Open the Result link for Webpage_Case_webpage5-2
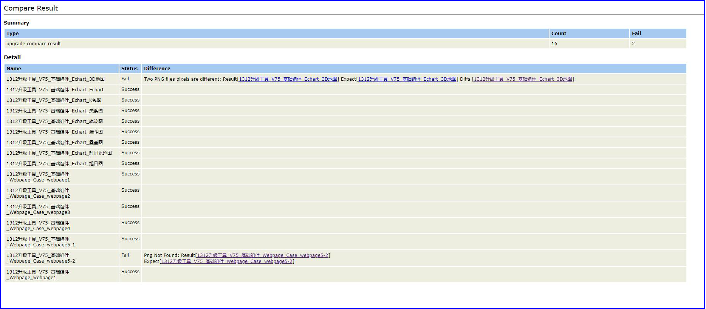 pyautogui.click(x=262, y=255)
